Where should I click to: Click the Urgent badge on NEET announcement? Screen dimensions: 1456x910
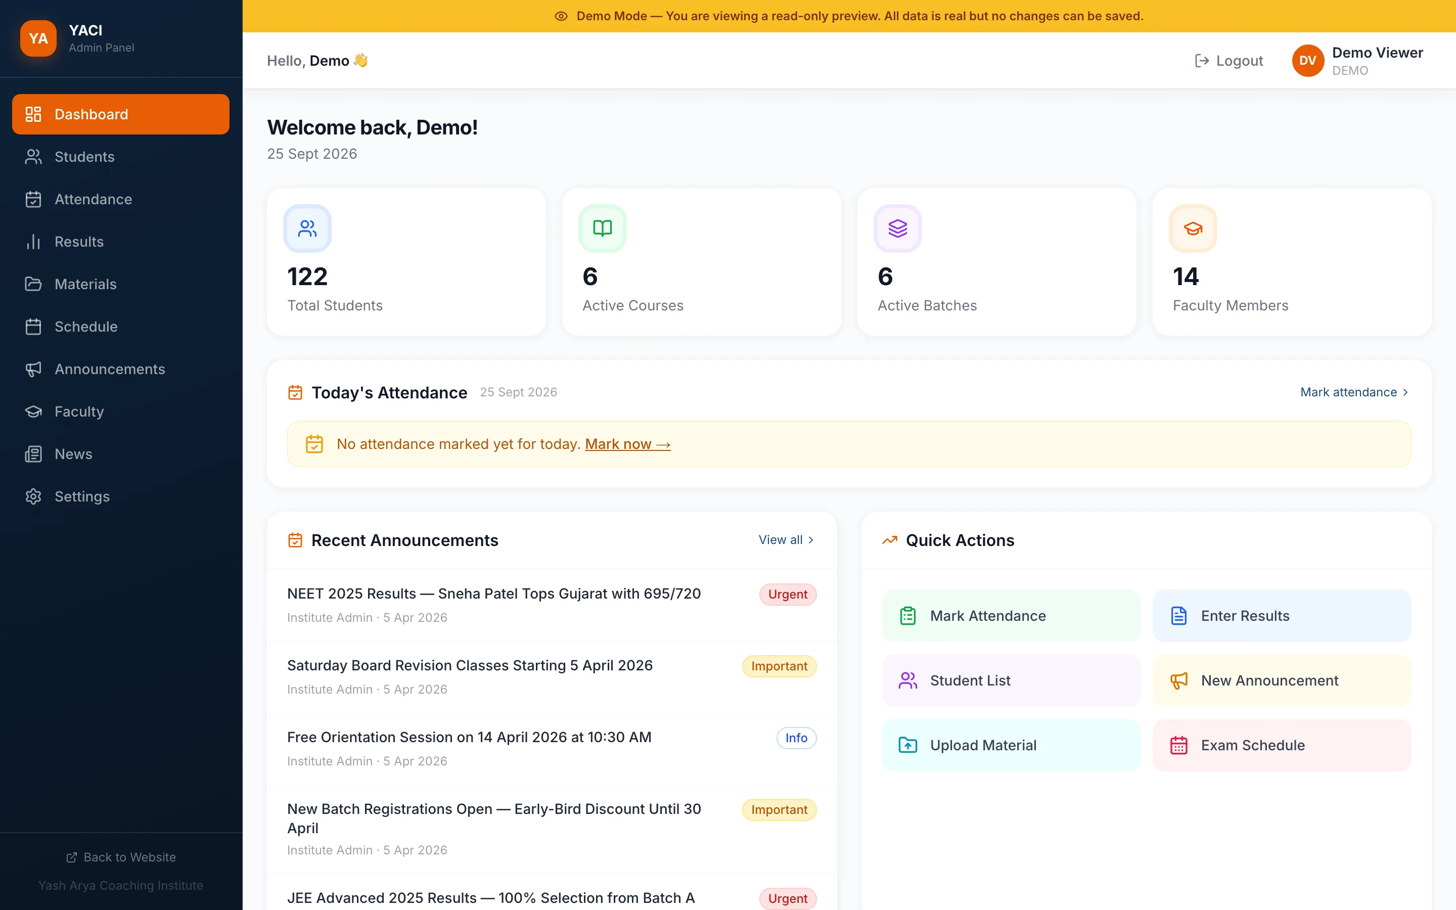[x=788, y=595]
